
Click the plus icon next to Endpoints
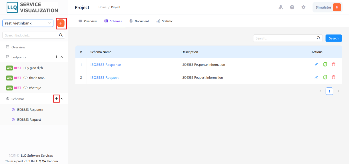pyautogui.click(x=56, y=57)
